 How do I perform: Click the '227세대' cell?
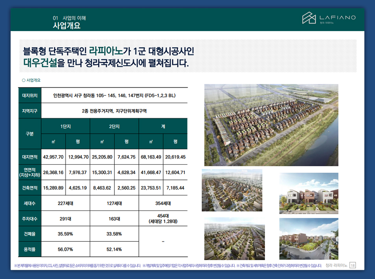pyautogui.click(x=66, y=203)
